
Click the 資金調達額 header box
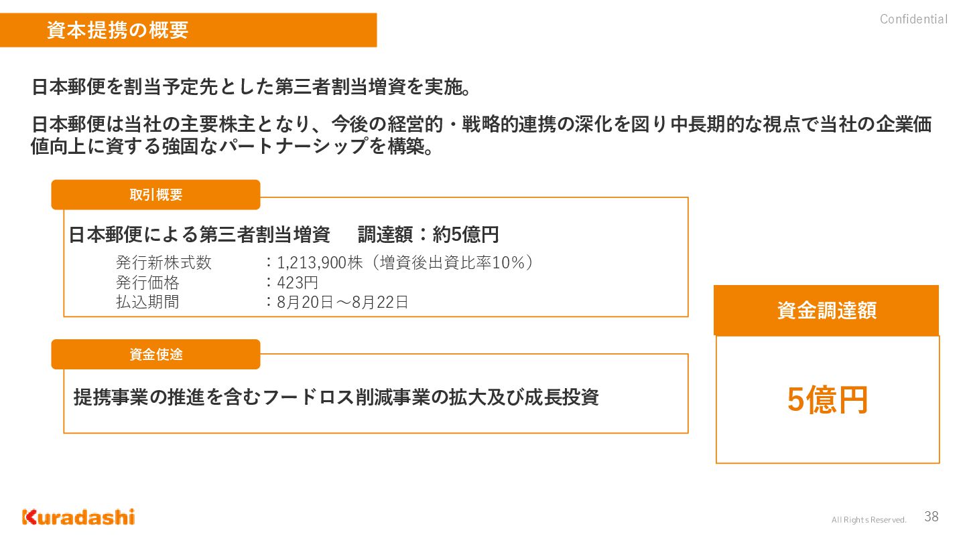tap(826, 310)
